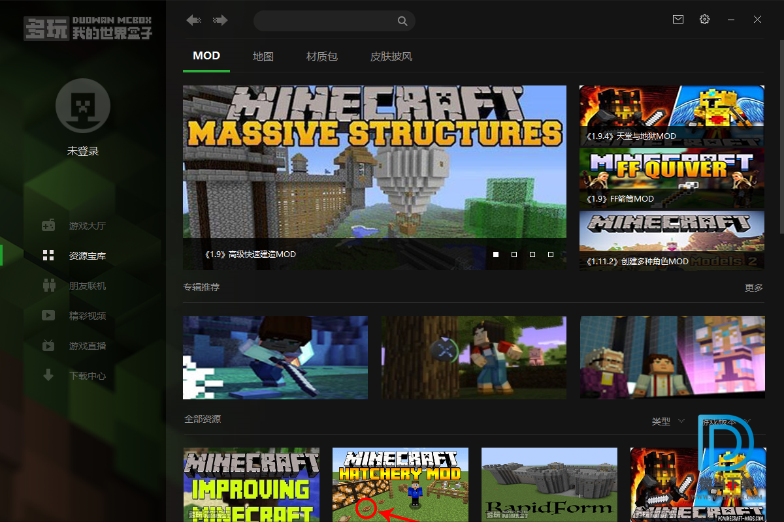This screenshot has height=522, width=784.
Task: Switch to the 材质包 tab
Action: coord(322,57)
